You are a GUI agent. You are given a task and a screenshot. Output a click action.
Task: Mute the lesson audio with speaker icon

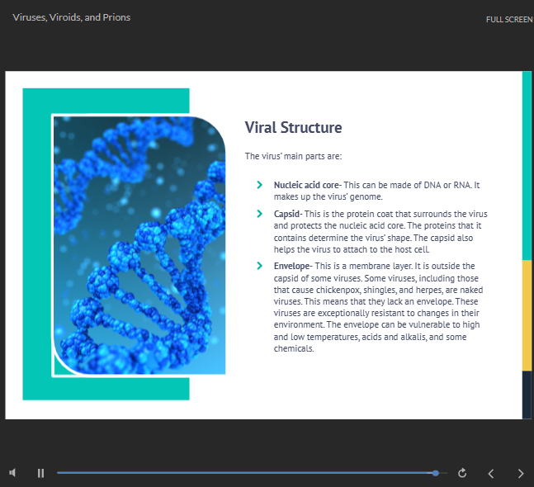[x=13, y=473]
